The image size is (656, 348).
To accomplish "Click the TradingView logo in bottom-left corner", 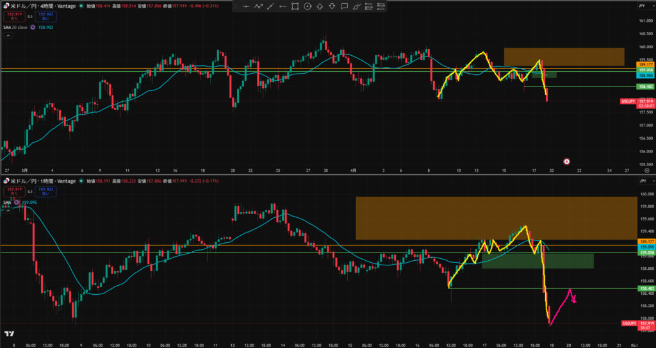I will [10, 334].
